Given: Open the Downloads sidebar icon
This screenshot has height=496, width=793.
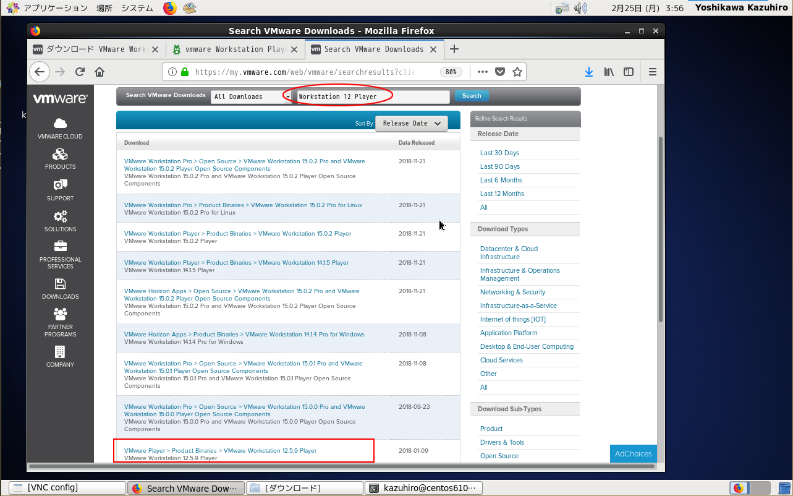Looking at the screenshot, I should point(60,288).
